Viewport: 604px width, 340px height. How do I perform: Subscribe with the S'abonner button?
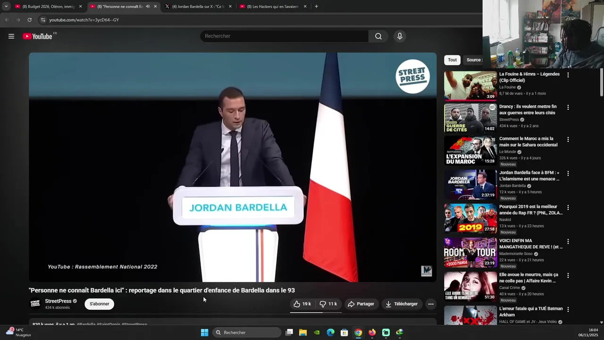coord(100,304)
